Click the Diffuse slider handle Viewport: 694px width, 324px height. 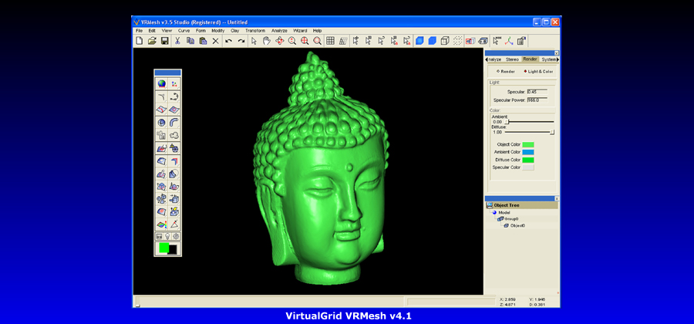pos(552,132)
